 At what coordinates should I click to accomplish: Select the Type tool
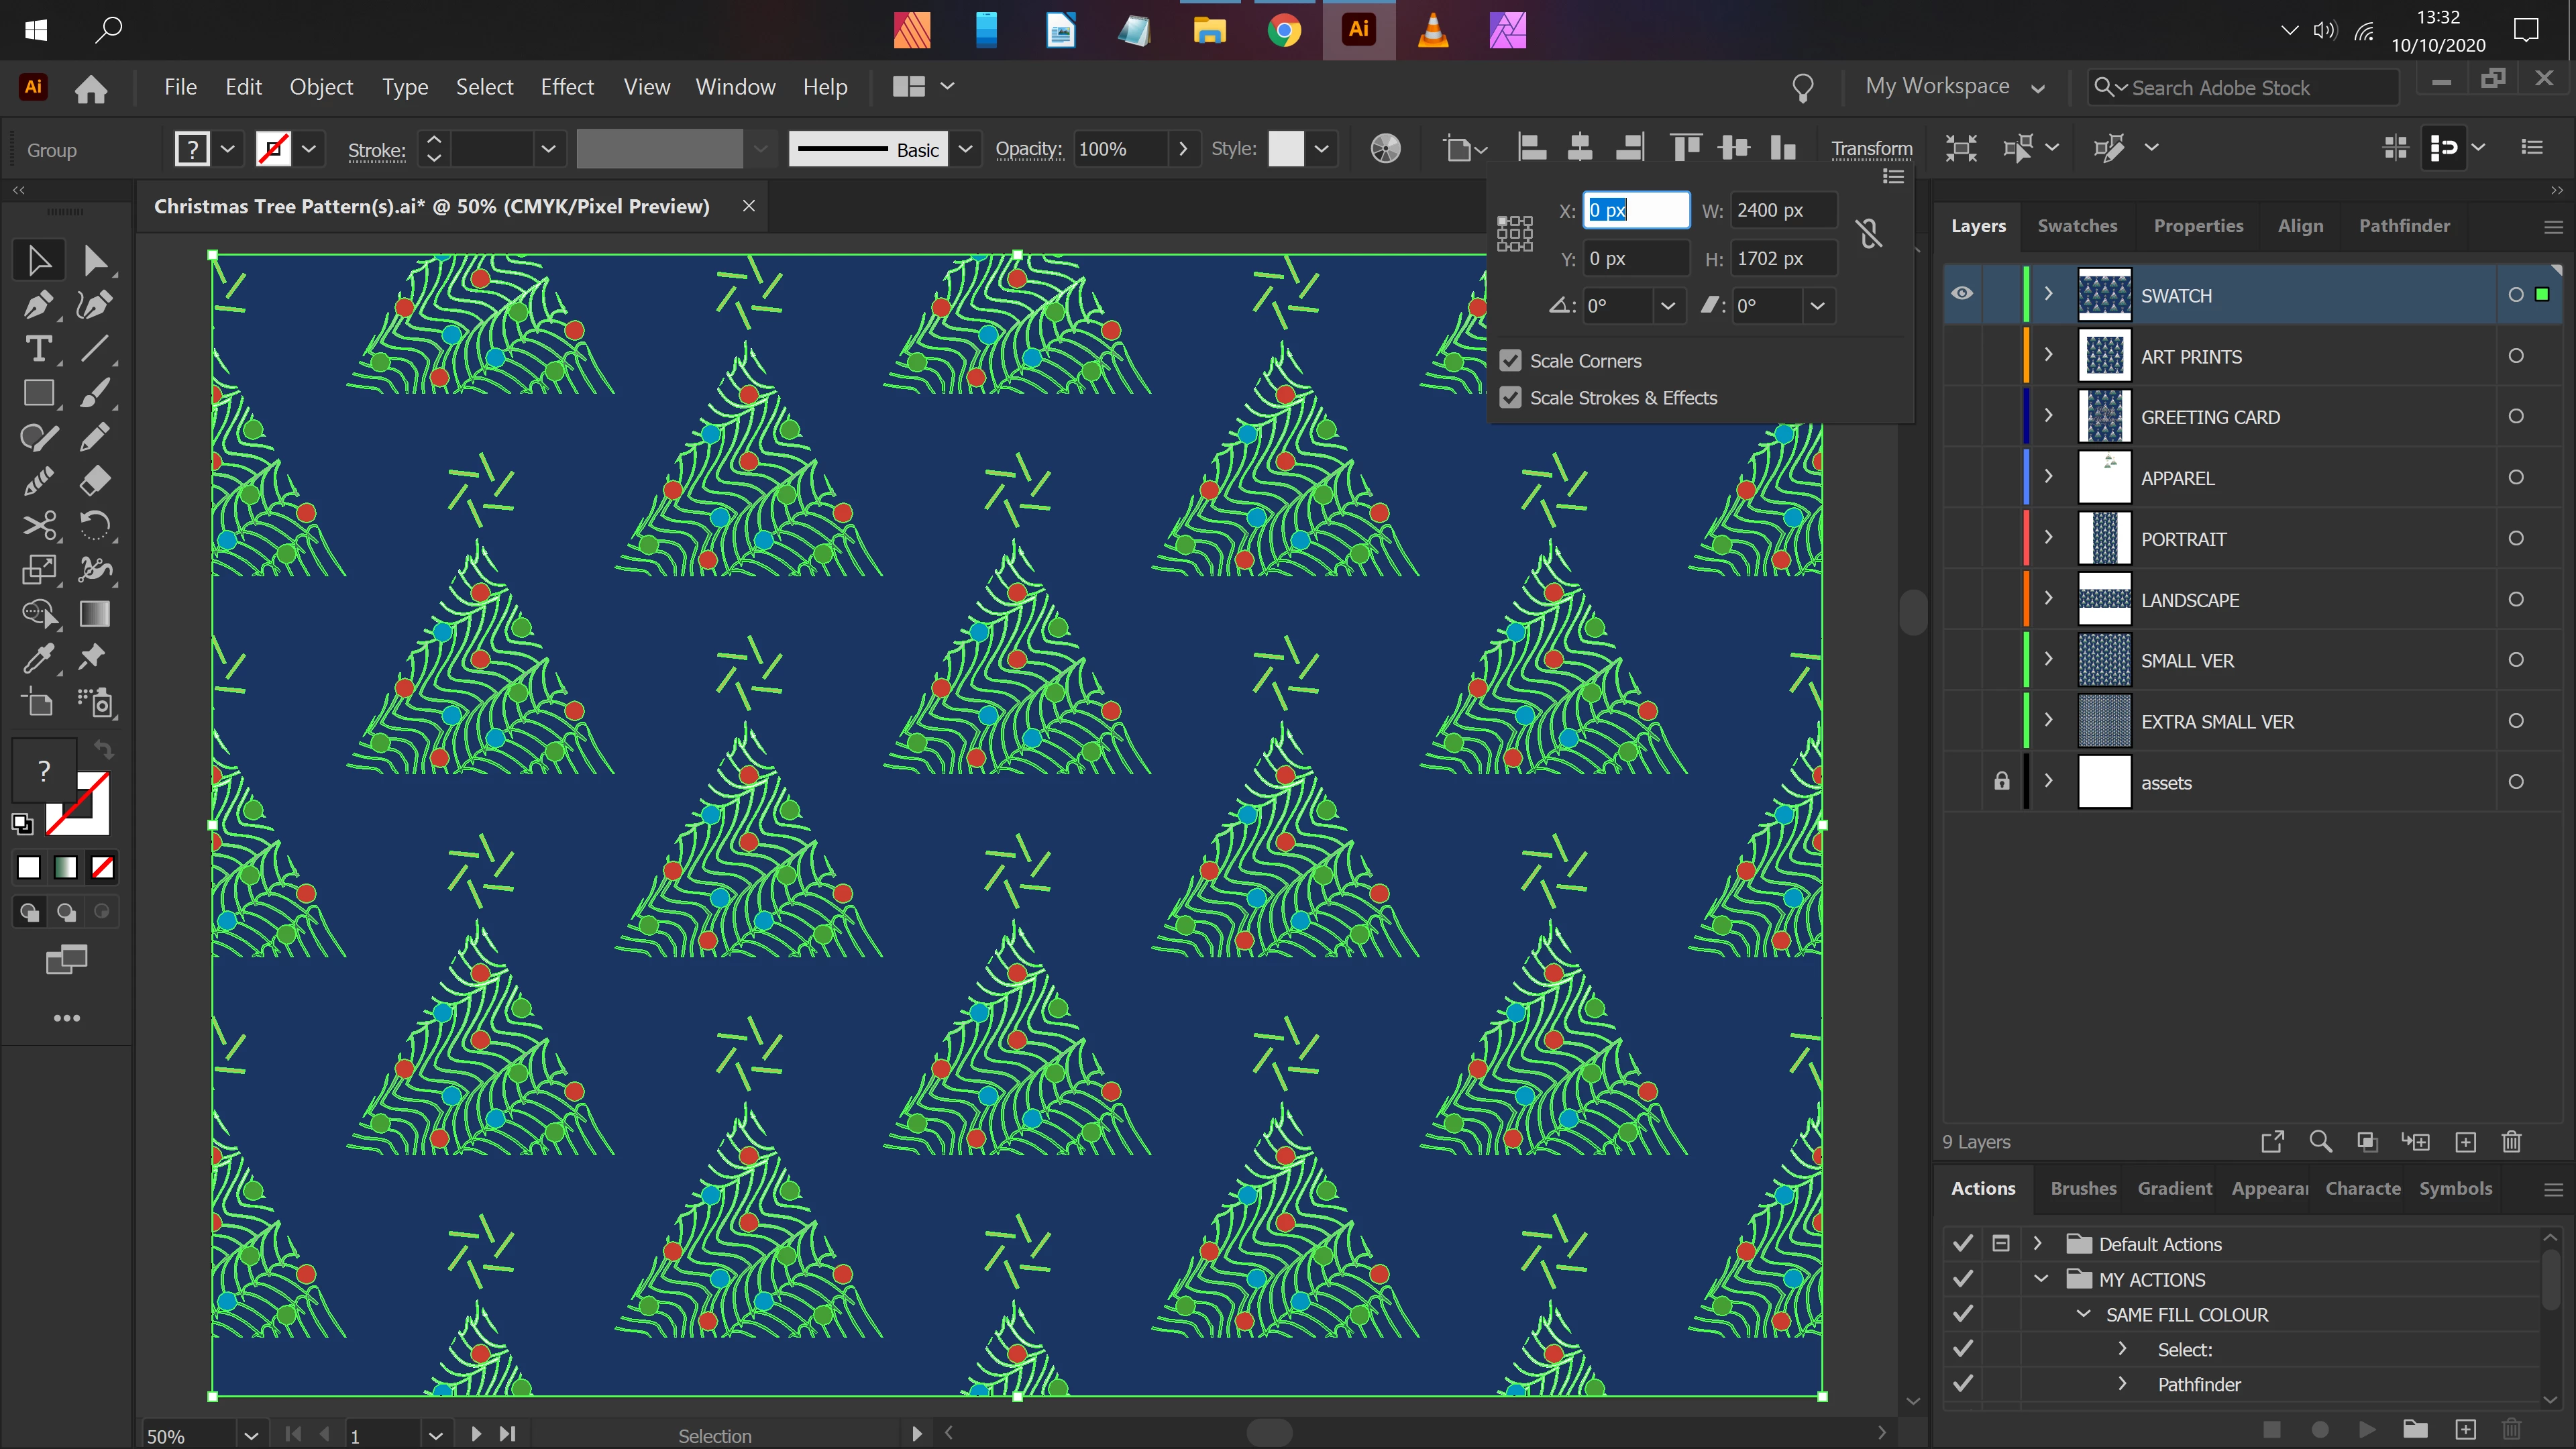click(38, 349)
